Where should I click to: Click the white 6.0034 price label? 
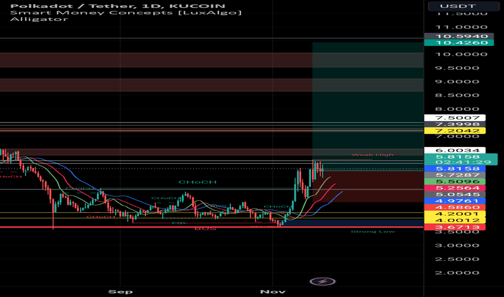click(x=455, y=150)
